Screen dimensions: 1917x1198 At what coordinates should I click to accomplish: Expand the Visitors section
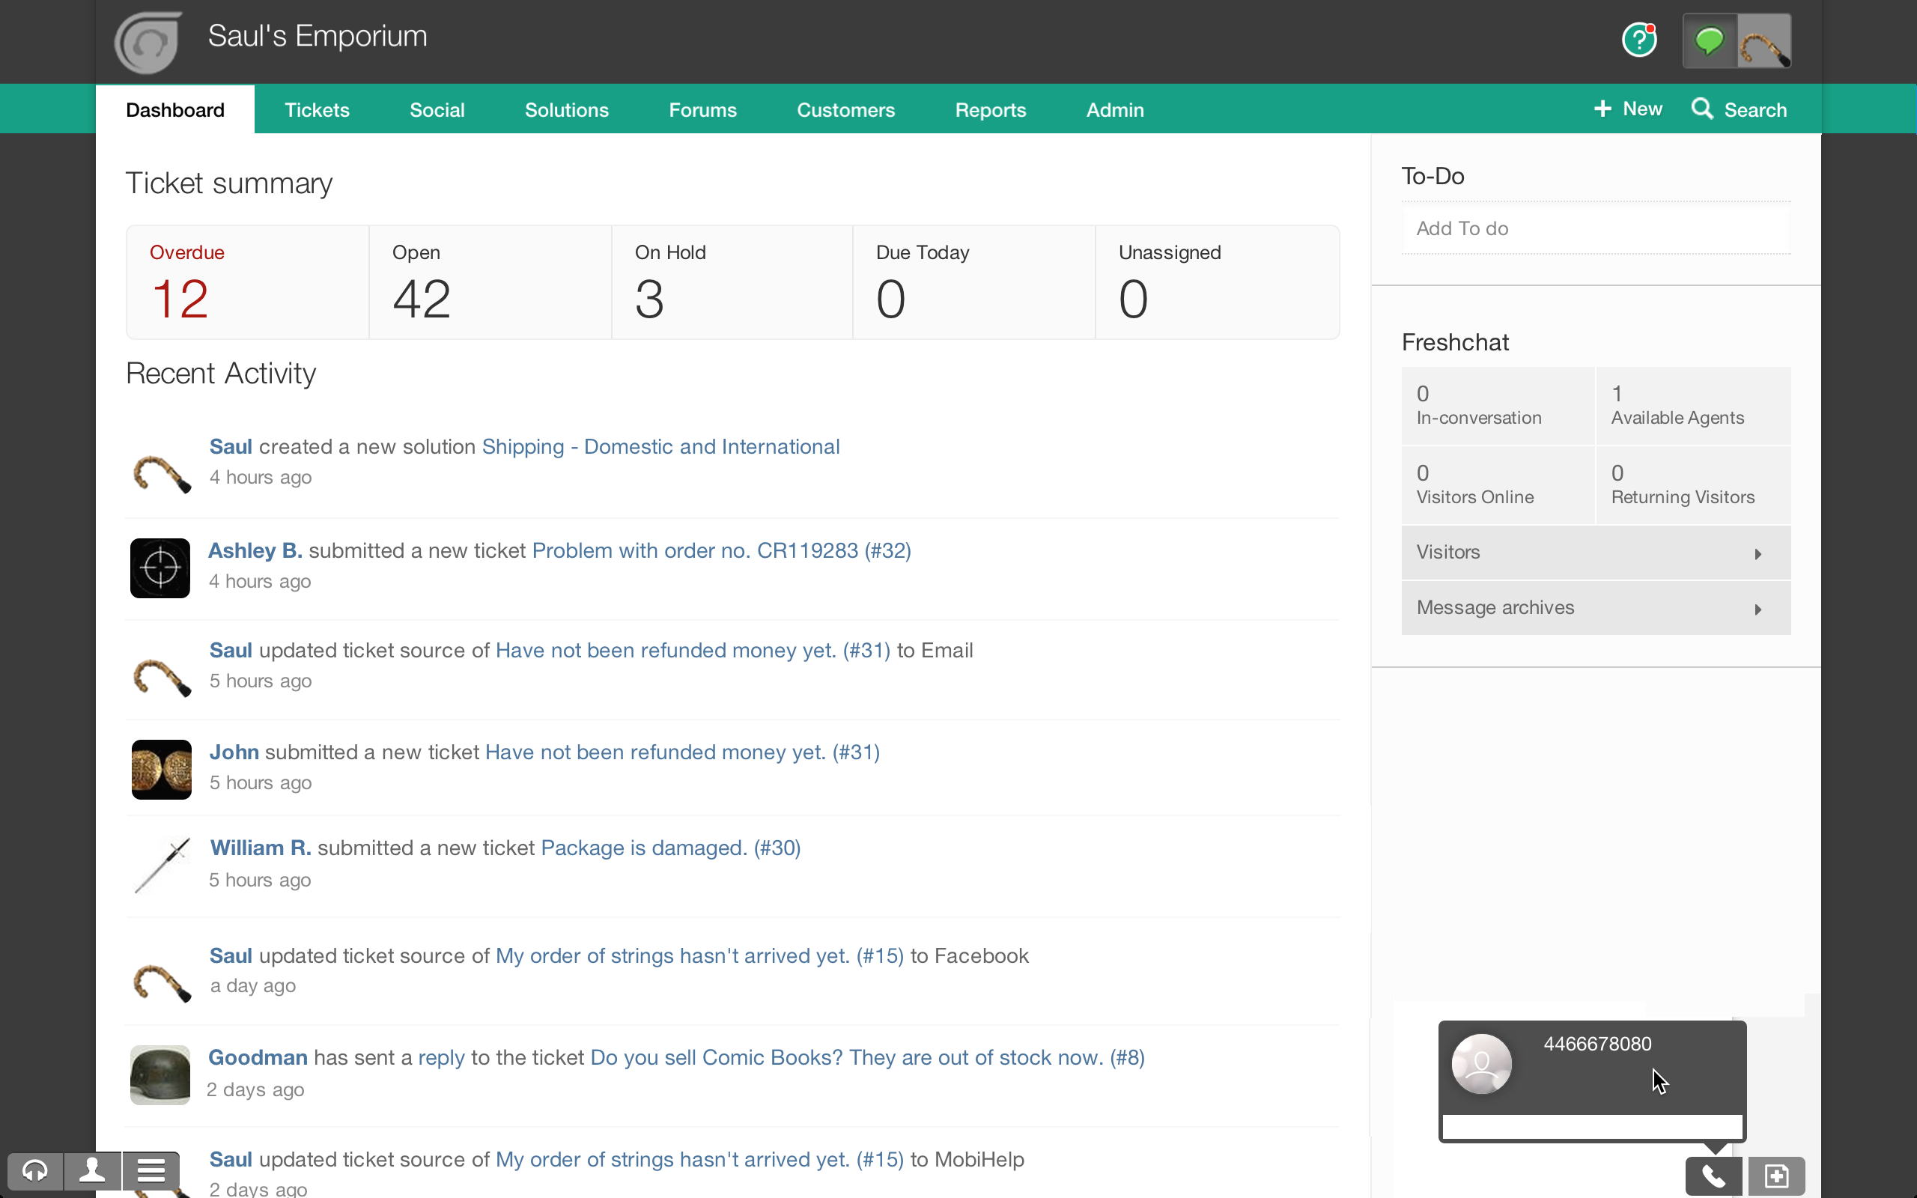point(1596,553)
